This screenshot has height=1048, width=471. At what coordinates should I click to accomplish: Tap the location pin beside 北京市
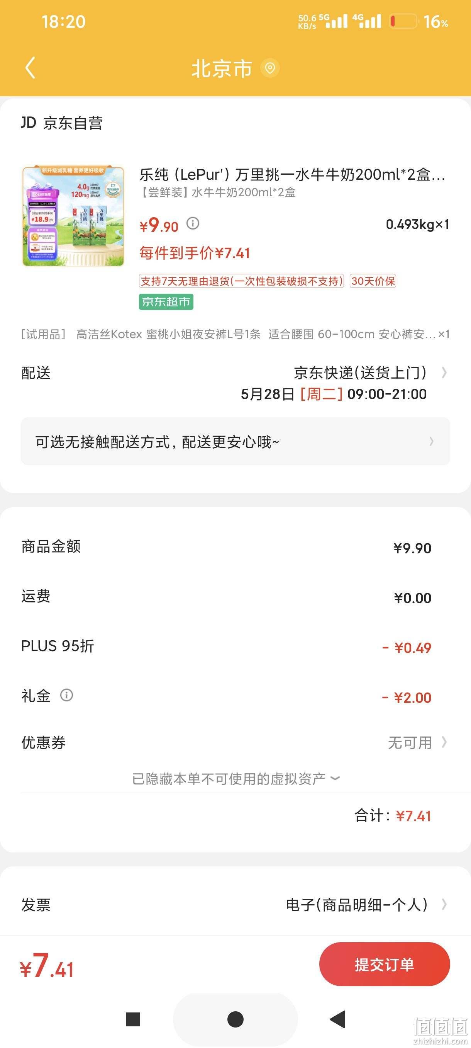pos(270,68)
